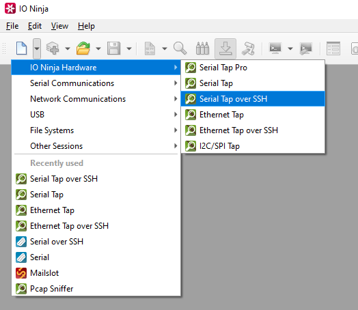358x310 pixels.
Task: Open the Edit menu
Action: (x=35, y=26)
